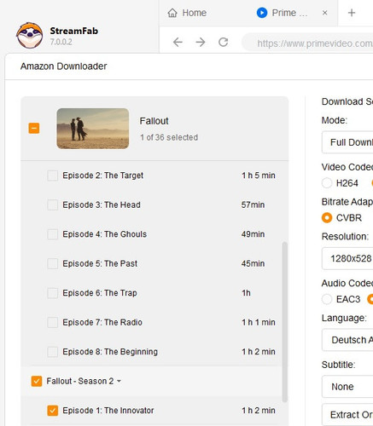Check Episode 8: The Beginning
Screen dimensions: 373x426
53,352
